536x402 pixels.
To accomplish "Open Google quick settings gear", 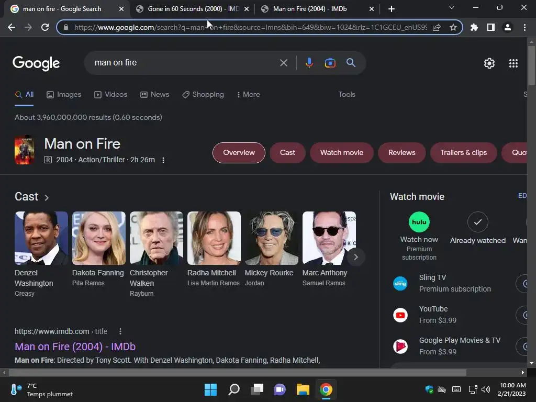I will 489,63.
